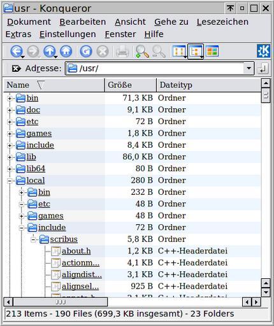This screenshot has height=326, width=274.
Task: Click the greyed-out Forward arrow button
Action: point(33,52)
